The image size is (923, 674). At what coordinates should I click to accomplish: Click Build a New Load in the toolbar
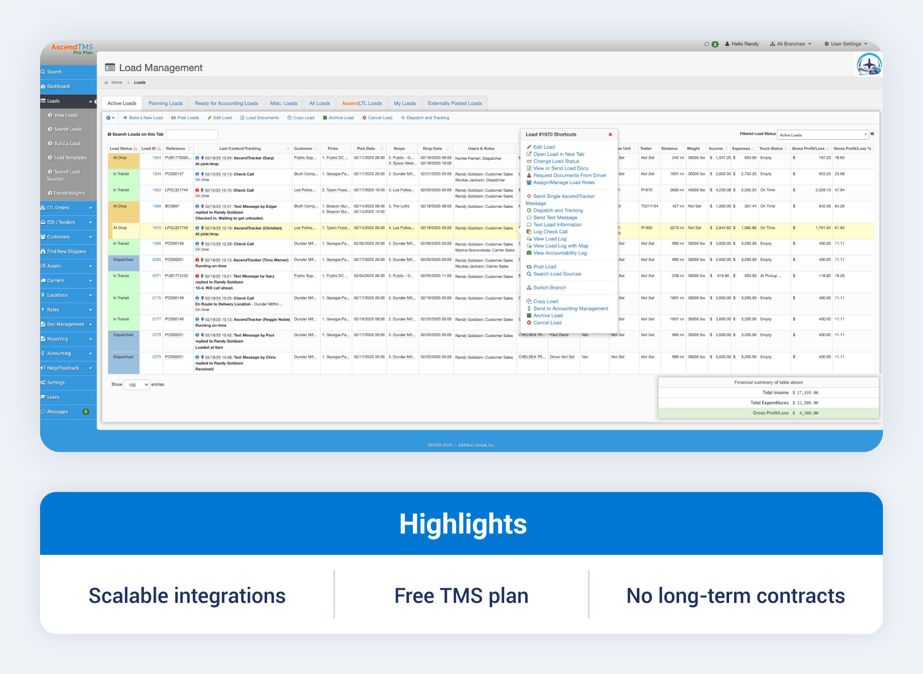point(143,118)
